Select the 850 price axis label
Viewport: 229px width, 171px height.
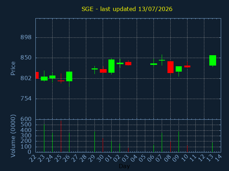tap(26, 58)
